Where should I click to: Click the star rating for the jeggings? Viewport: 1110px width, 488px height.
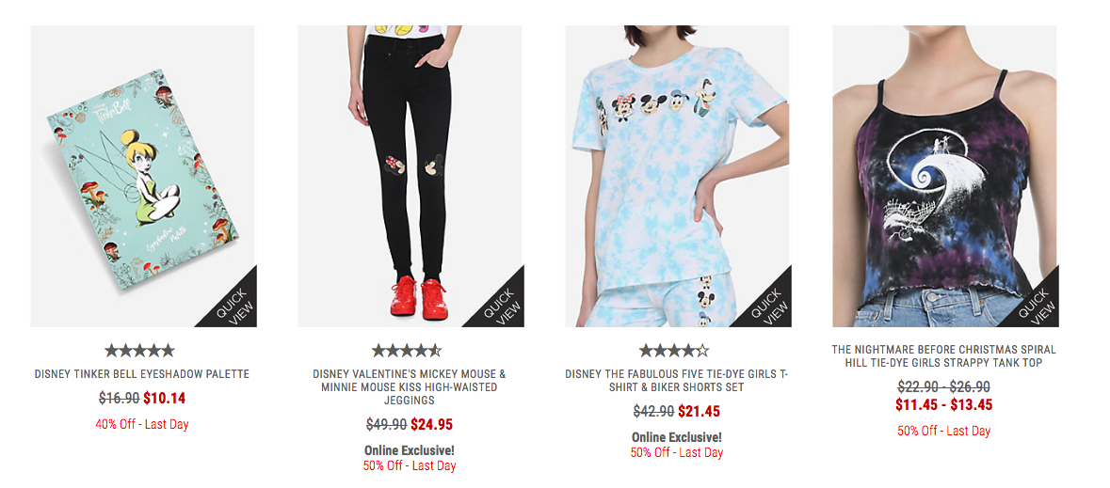click(x=407, y=350)
